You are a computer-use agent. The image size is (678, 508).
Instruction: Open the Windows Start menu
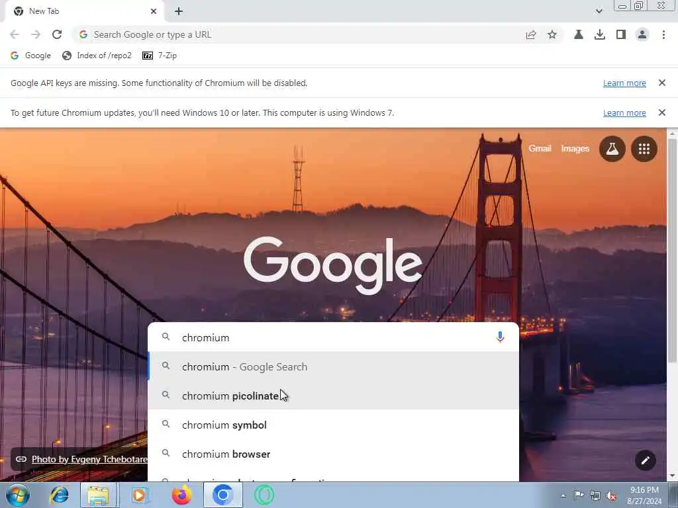(x=18, y=495)
